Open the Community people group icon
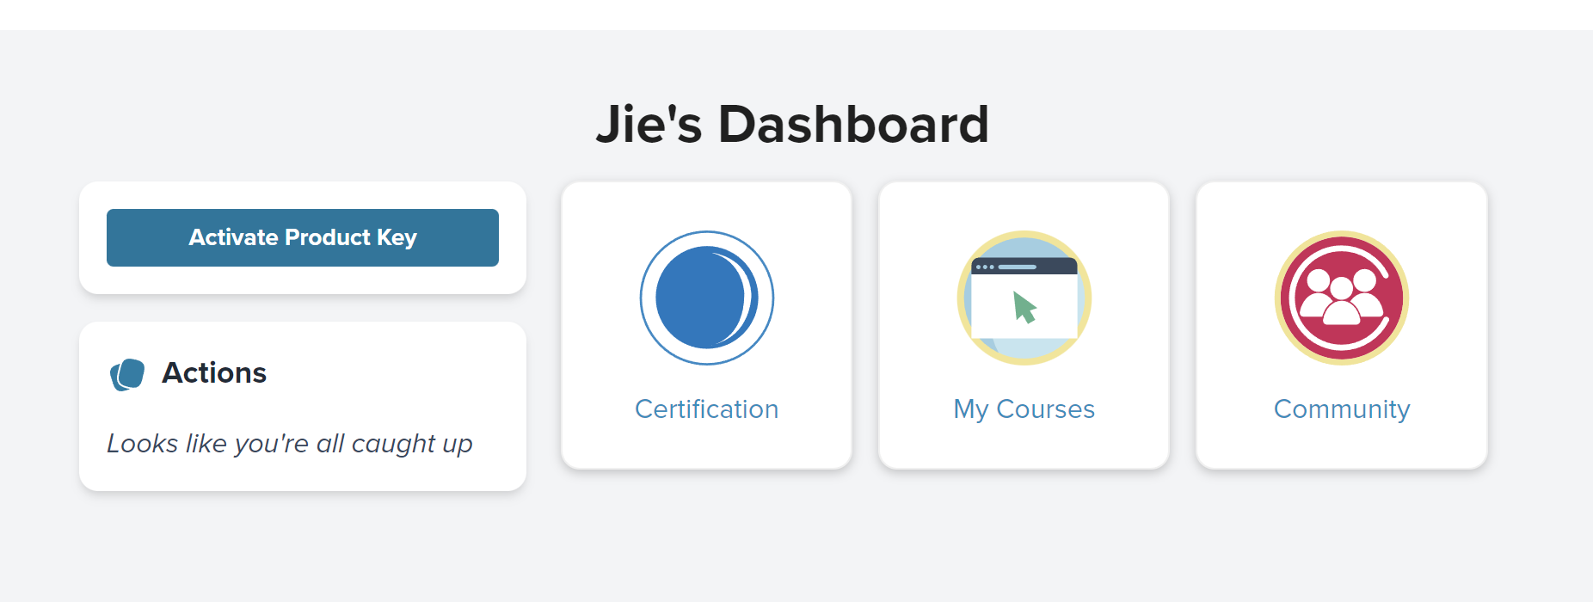 click(x=1341, y=298)
